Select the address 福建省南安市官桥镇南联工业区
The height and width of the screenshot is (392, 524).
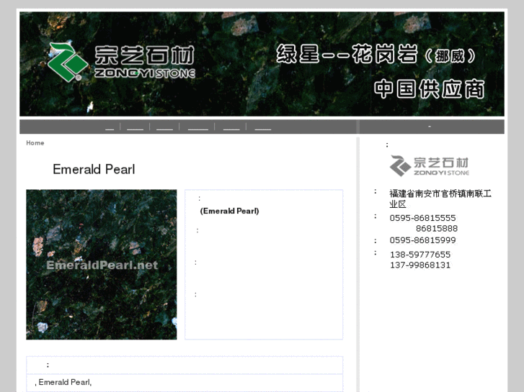(440, 199)
